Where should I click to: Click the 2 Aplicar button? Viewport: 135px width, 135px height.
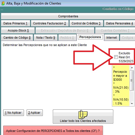pos(35,113)
